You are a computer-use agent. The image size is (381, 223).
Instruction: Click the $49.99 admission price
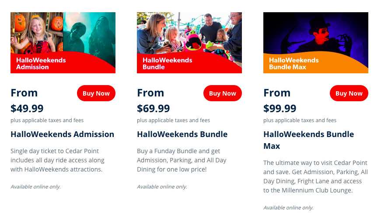(x=27, y=108)
